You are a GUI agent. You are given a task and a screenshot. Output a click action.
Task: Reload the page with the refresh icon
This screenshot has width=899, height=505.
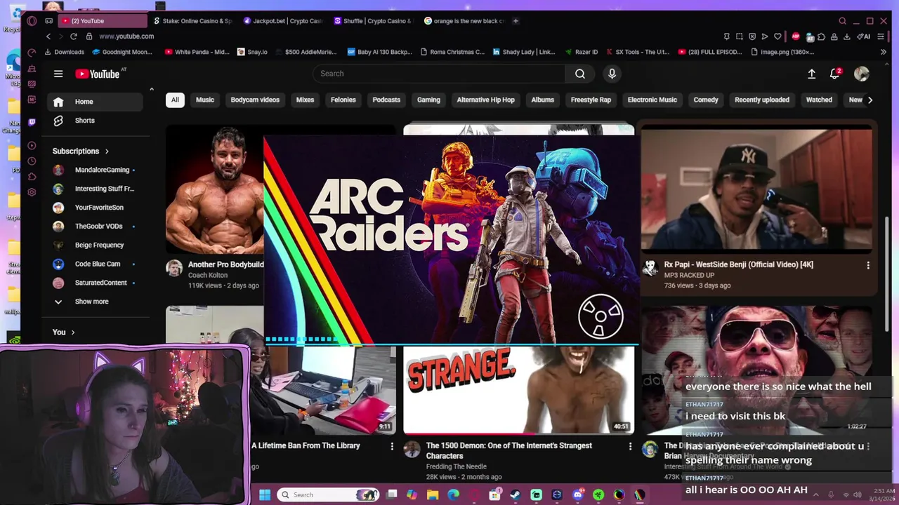coord(73,36)
